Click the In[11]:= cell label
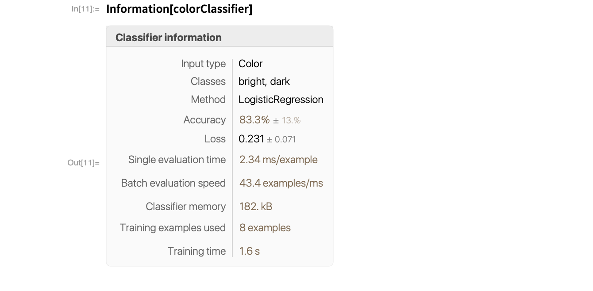593x291 pixels. pos(86,9)
